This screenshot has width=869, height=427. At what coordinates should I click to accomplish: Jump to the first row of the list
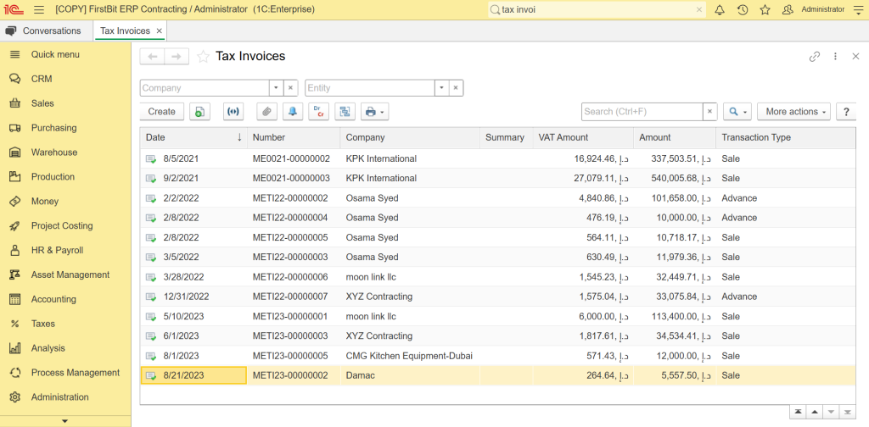click(x=798, y=412)
